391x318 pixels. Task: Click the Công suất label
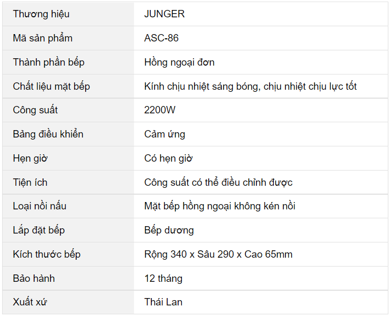(35, 110)
